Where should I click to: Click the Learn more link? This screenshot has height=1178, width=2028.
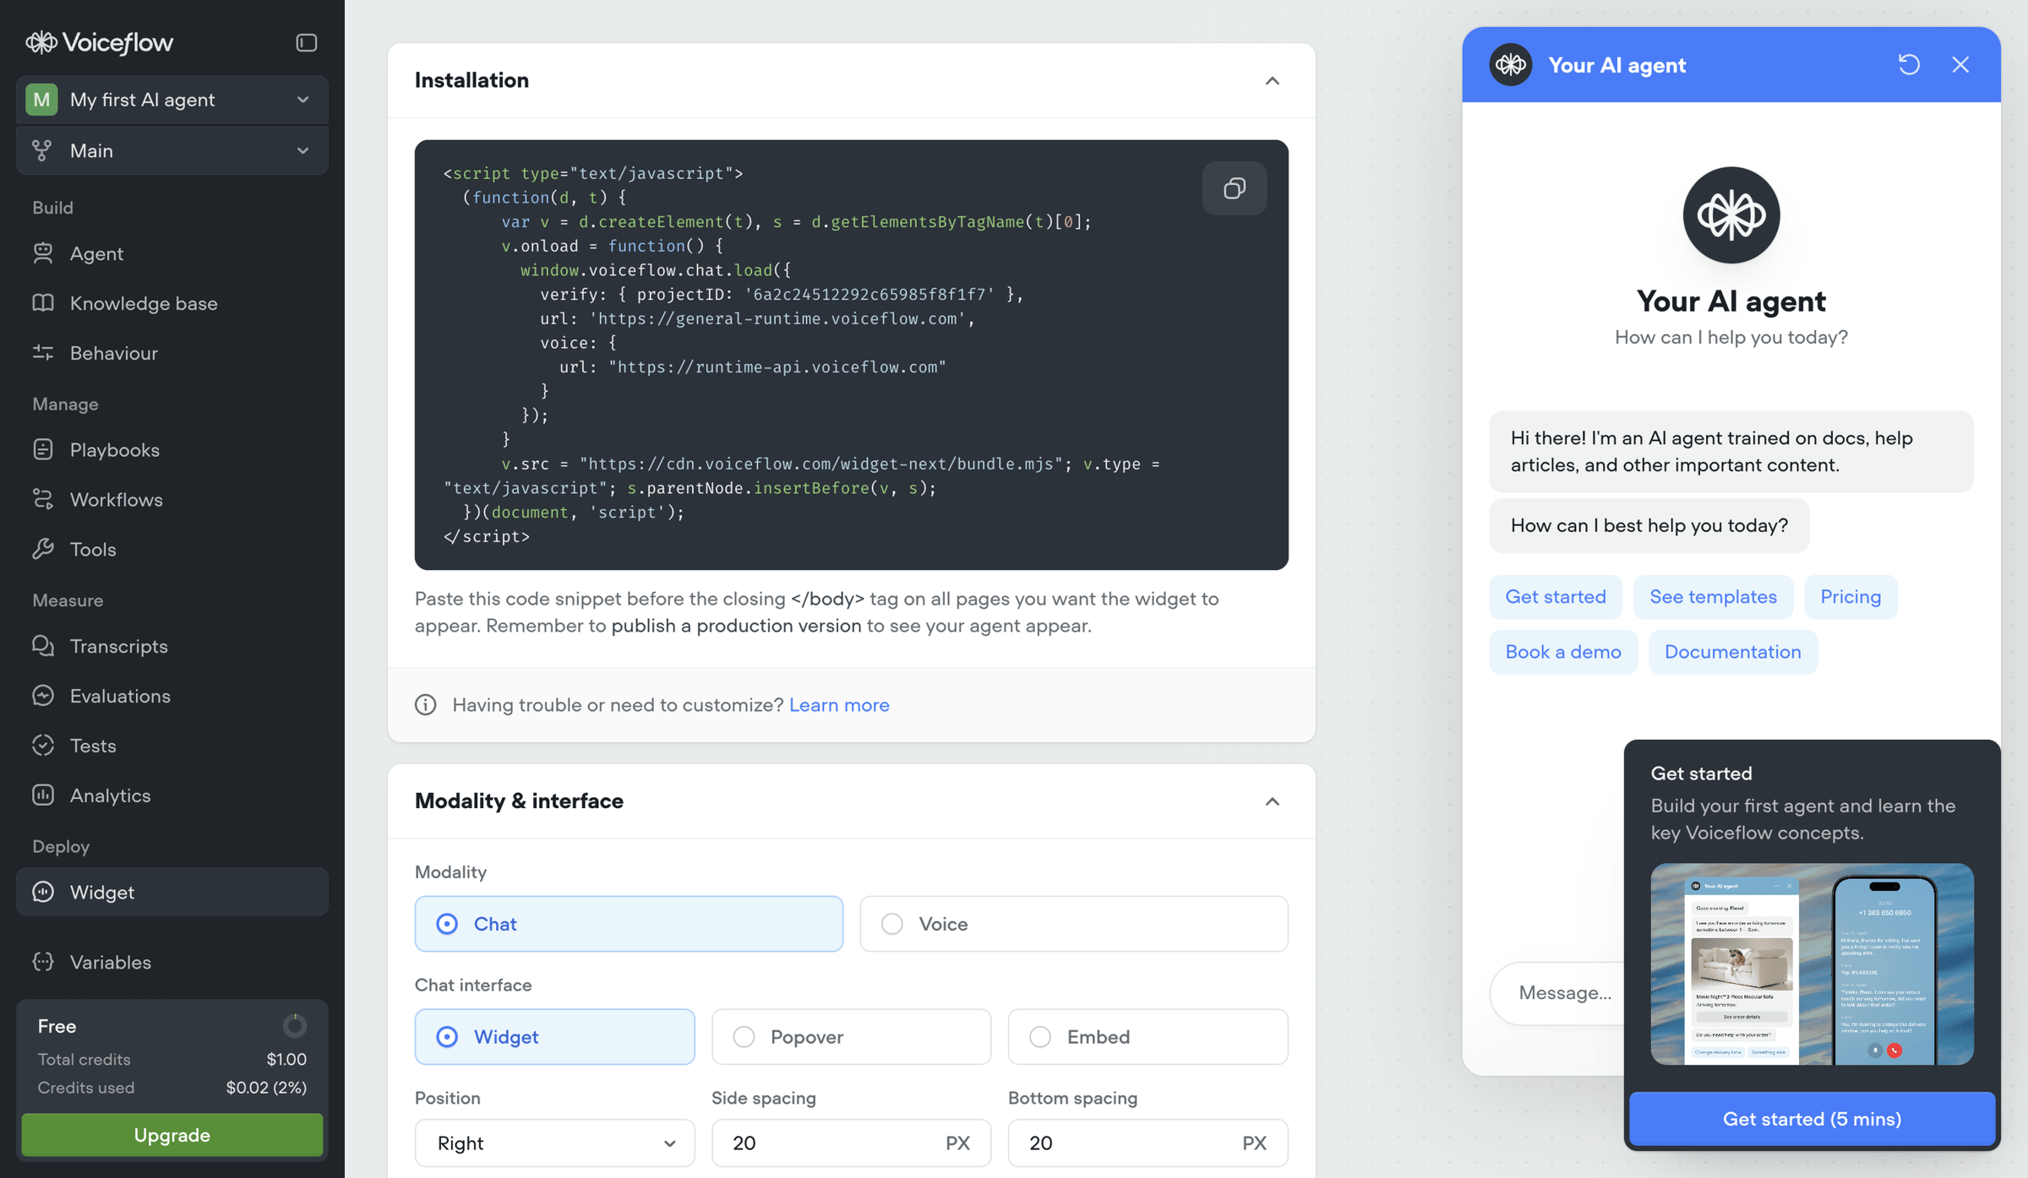click(x=839, y=705)
